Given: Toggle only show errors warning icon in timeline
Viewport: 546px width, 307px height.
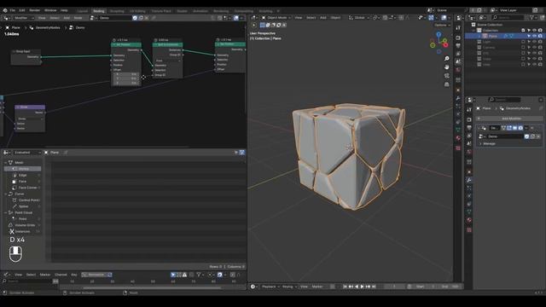Looking at the screenshot, I should (x=184, y=275).
